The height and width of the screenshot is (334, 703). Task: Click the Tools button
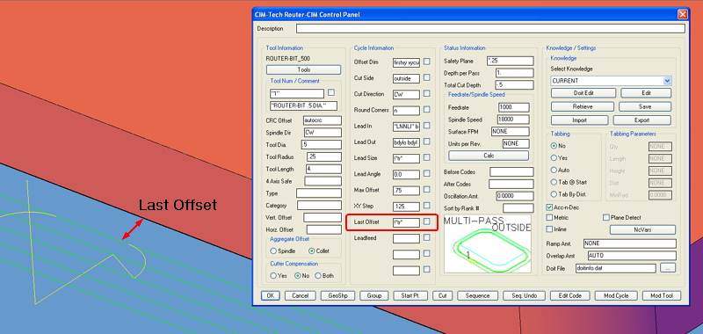(x=303, y=70)
